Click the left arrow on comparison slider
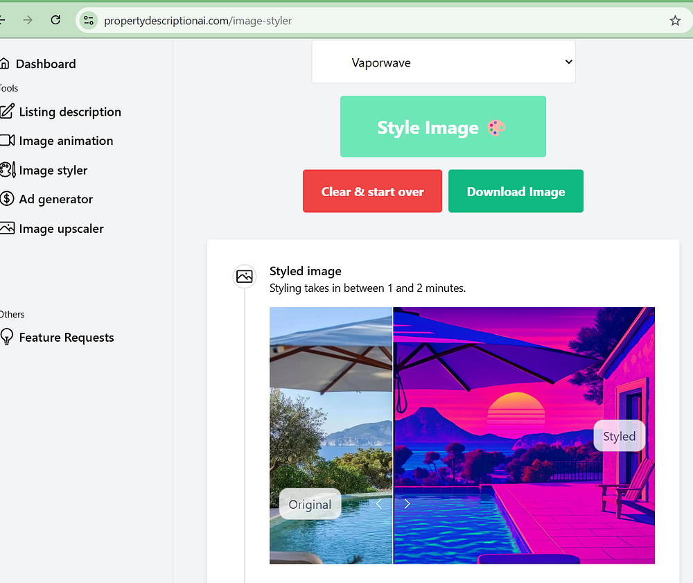Image resolution: width=693 pixels, height=583 pixels. coord(379,504)
